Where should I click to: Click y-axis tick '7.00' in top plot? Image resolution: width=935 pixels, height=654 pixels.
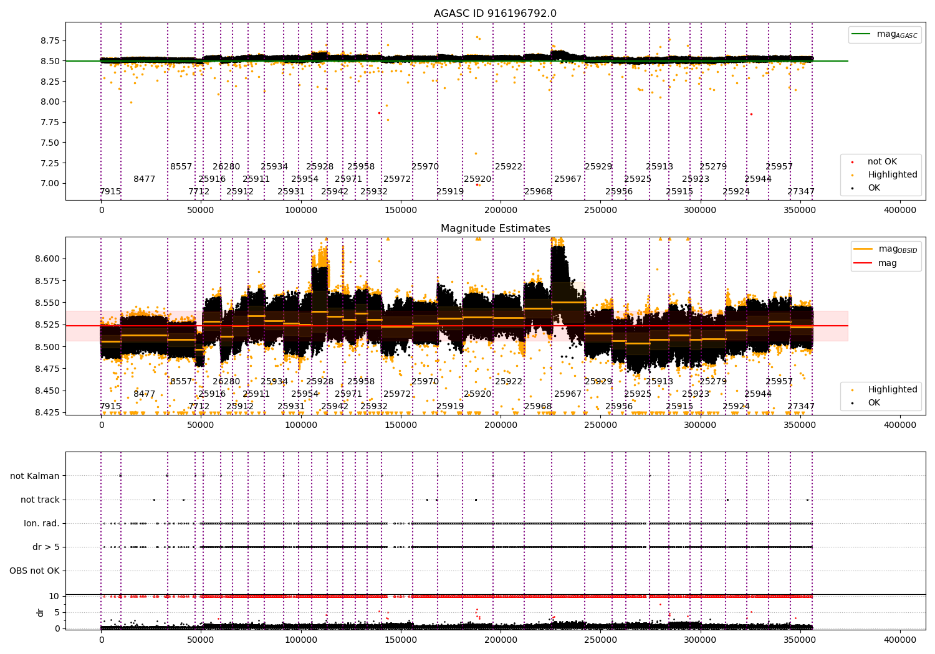(50, 183)
